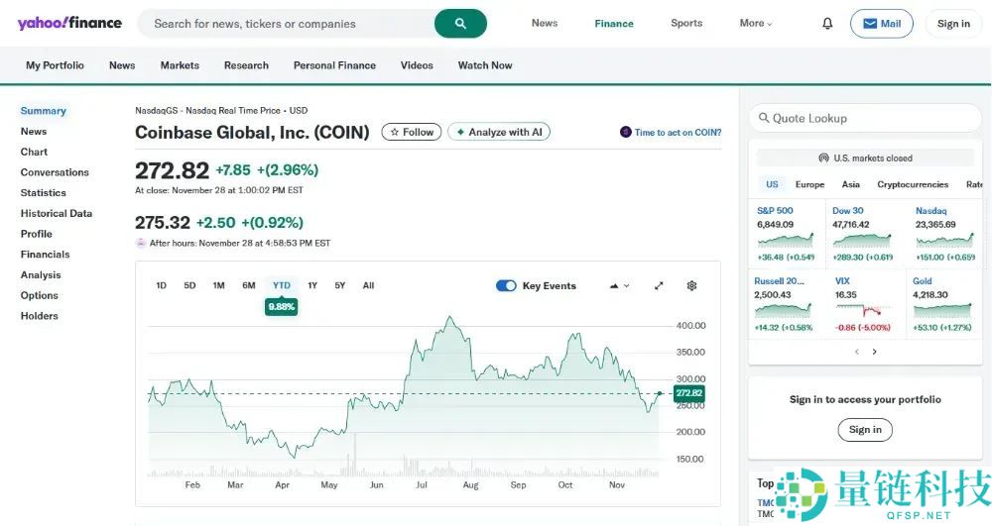Go to previous markets page arrow

click(x=857, y=352)
